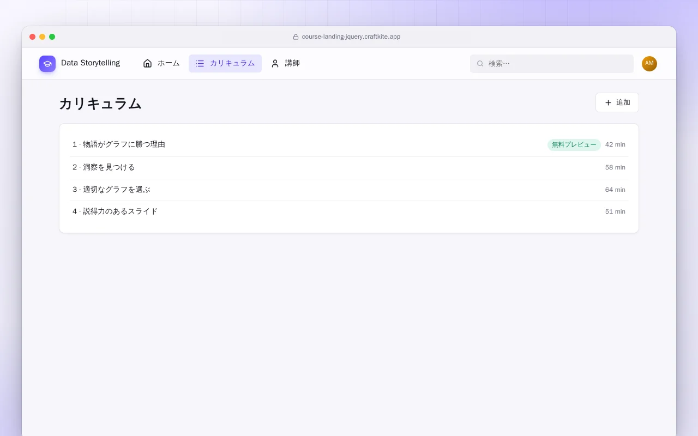The height and width of the screenshot is (436, 698).
Task: Click the Data Storytelling brand title
Action: pyautogui.click(x=91, y=63)
